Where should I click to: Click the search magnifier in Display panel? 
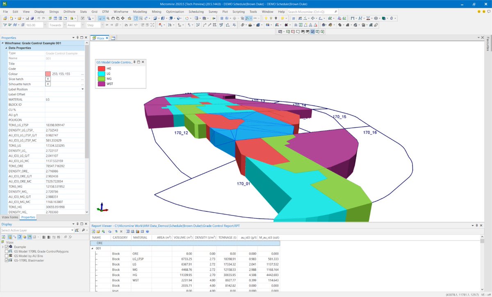point(83,230)
